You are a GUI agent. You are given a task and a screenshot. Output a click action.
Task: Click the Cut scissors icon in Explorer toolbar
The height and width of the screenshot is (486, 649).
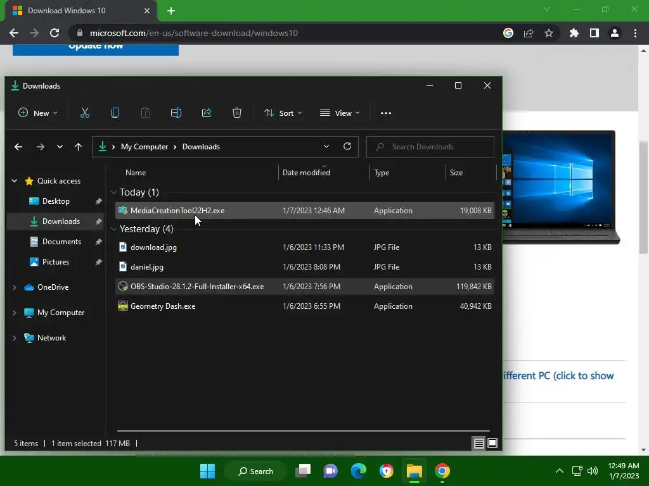(85, 113)
